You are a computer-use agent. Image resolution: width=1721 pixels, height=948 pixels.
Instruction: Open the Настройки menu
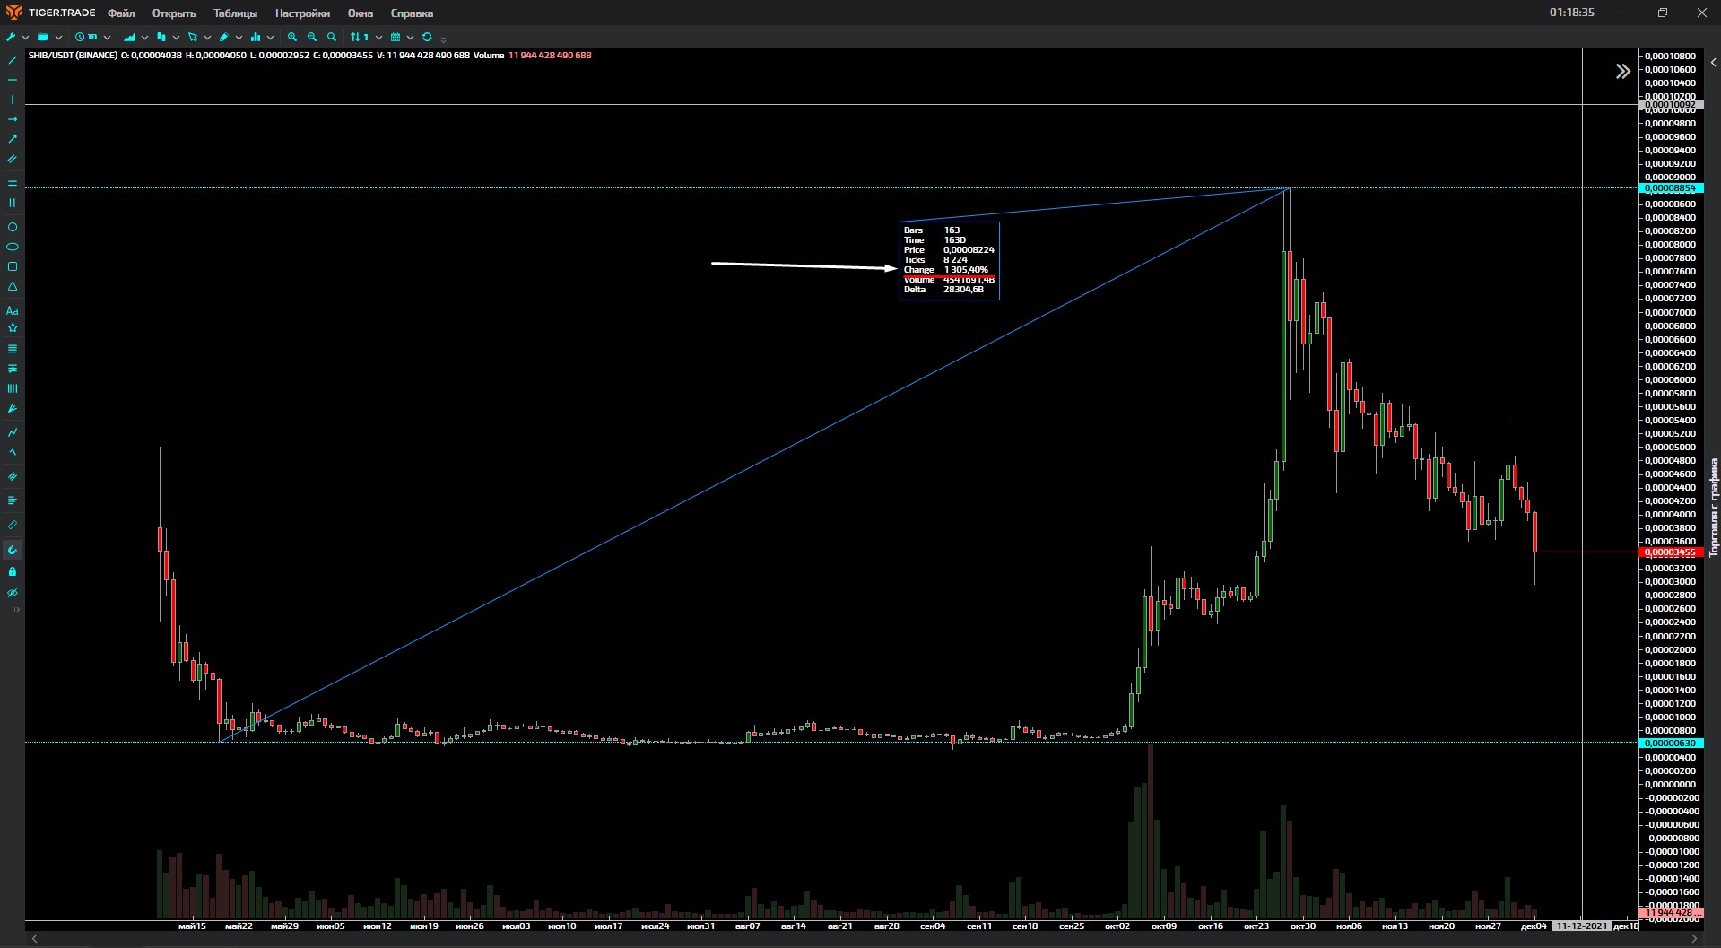point(302,13)
